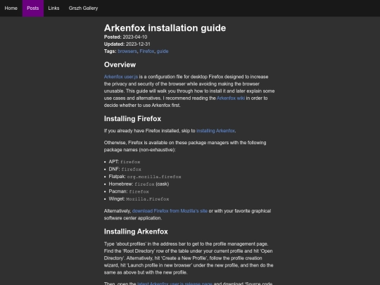Jump to the installing Arkenfox link
Screen dimensions: 380x285
pyautogui.click(x=215, y=131)
